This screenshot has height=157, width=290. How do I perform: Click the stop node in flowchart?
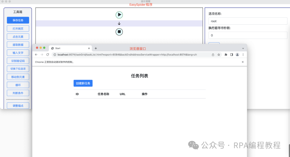coord(119,32)
